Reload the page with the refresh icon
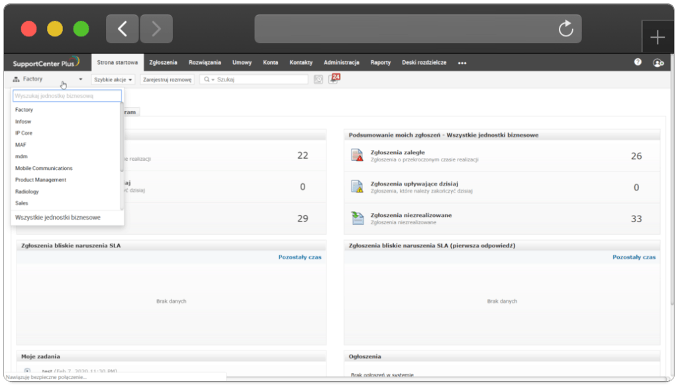The width and height of the screenshot is (678, 385). pyautogui.click(x=565, y=29)
